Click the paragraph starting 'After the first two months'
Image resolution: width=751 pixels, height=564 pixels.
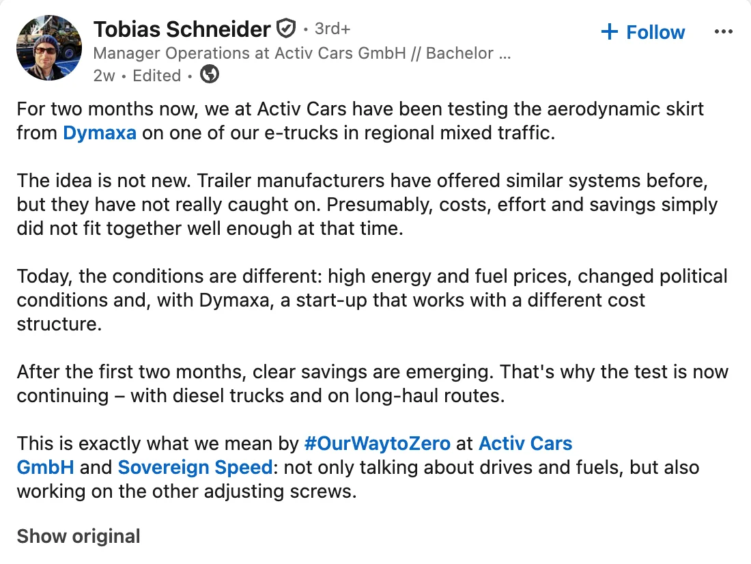[x=373, y=384]
